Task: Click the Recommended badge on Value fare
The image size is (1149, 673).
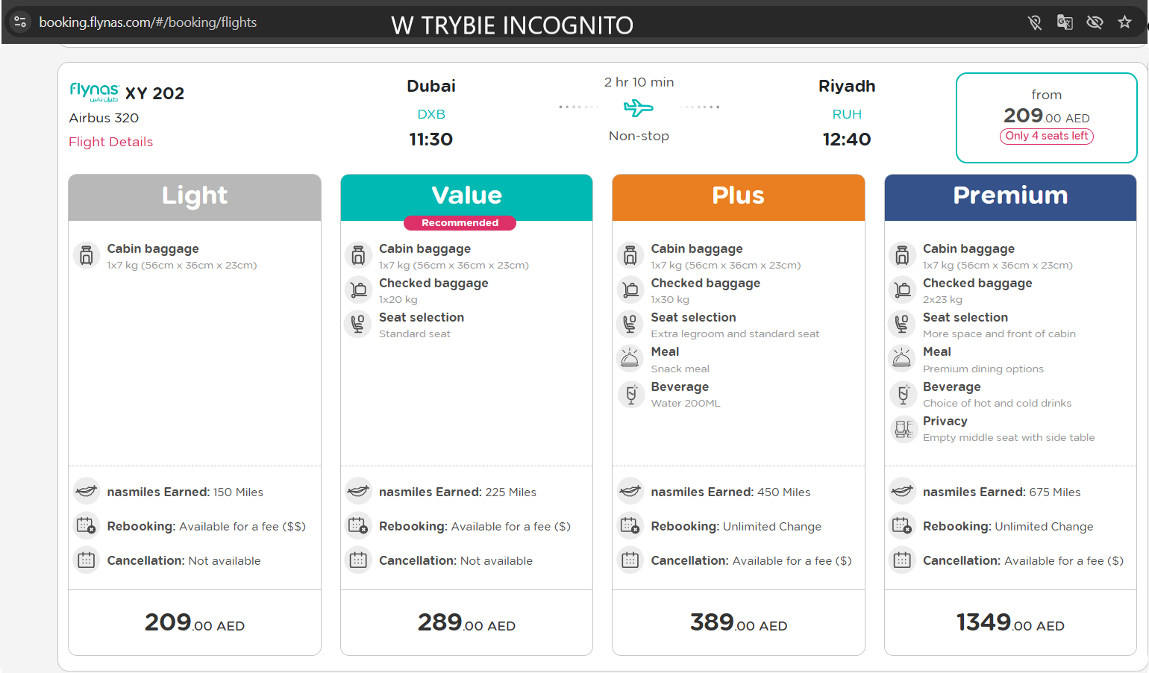Action: point(460,222)
